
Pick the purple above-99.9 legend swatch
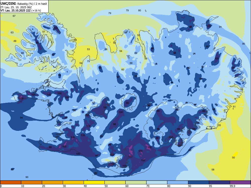click(x=240, y=182)
